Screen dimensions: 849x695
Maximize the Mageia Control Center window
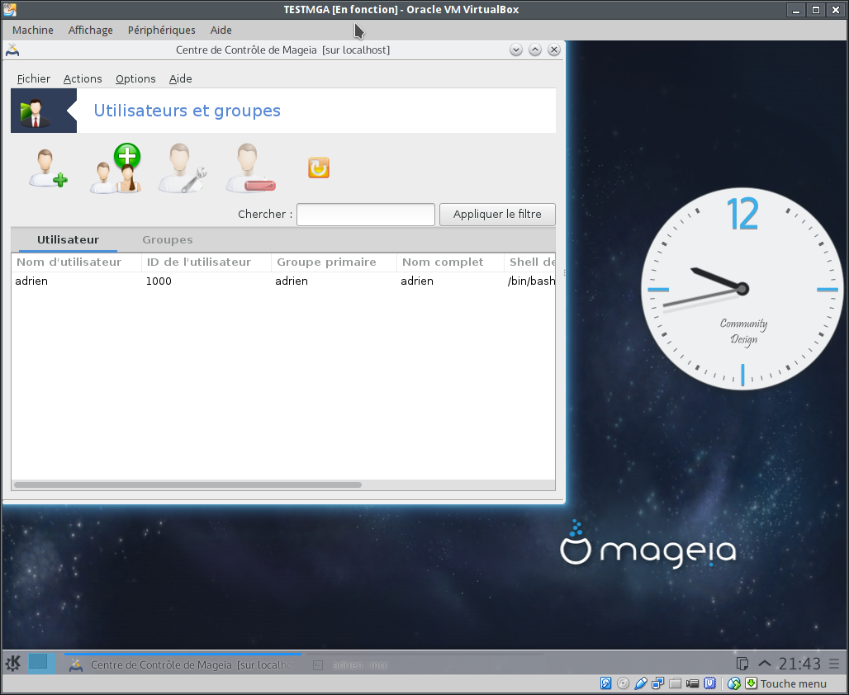point(535,50)
